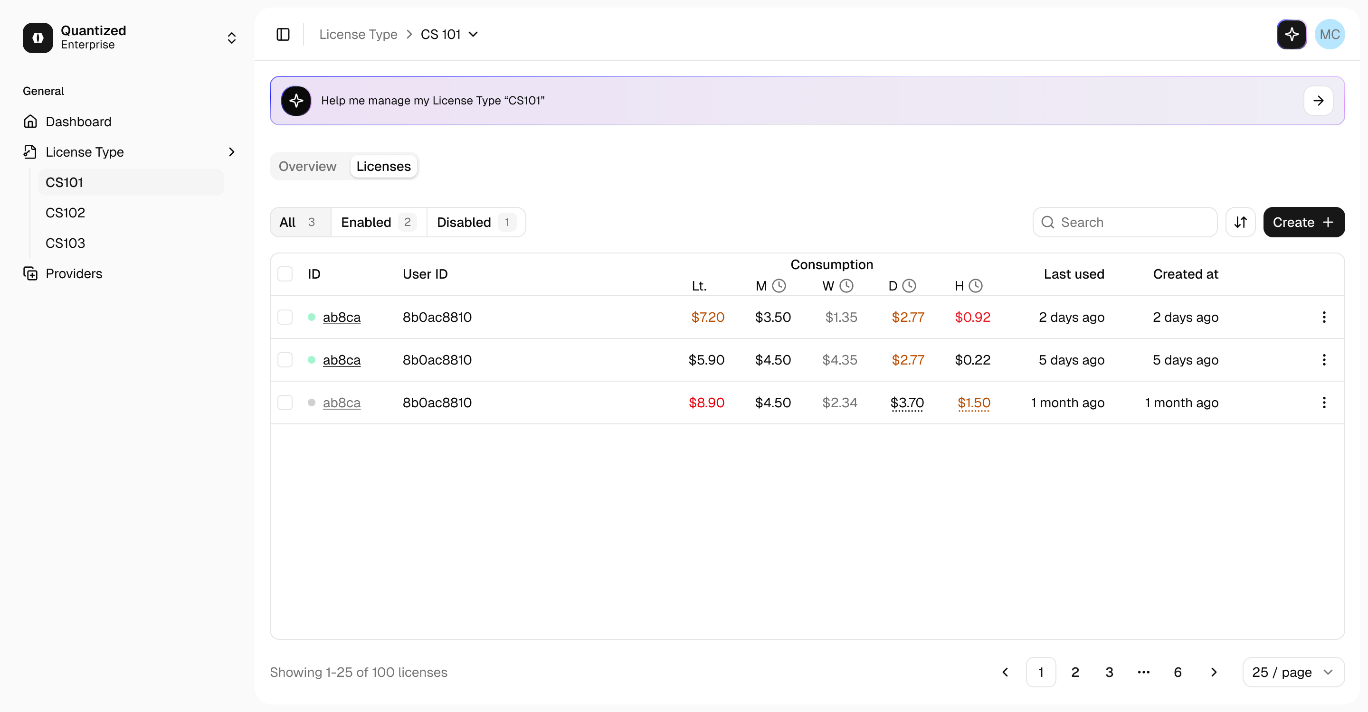Click the Last used column header
The image size is (1368, 712).
1074,274
